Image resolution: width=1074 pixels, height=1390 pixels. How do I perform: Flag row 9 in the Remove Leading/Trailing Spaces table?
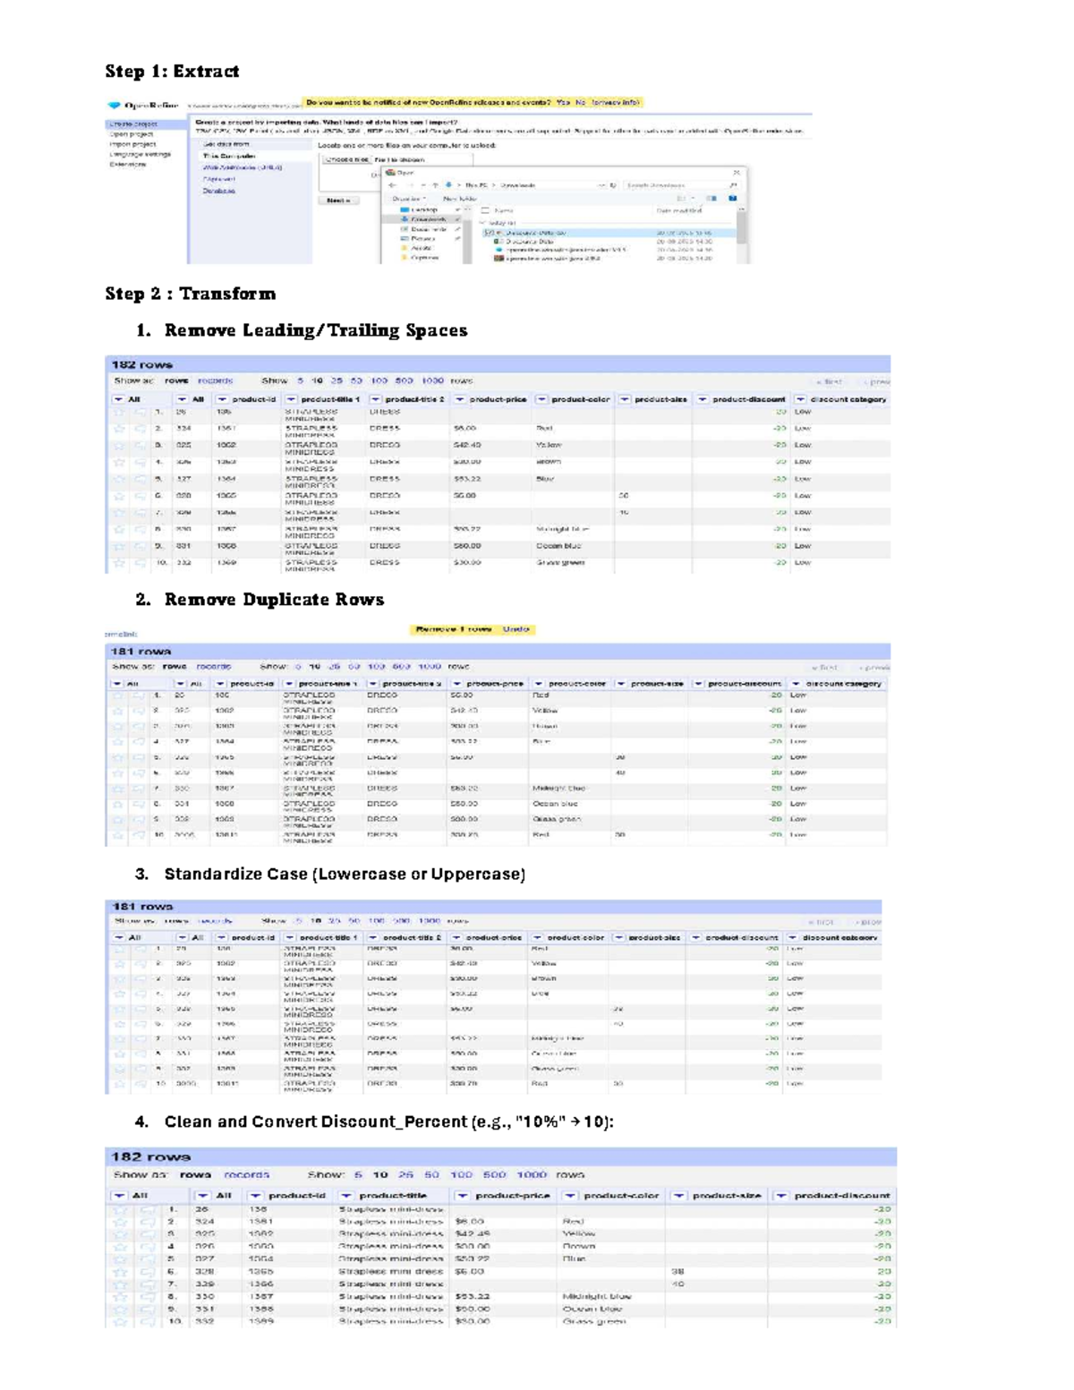click(x=140, y=546)
